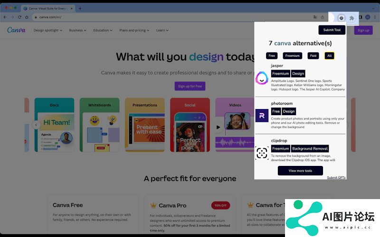Click the Canva Pro crown icon
This screenshot has width=380, height=237.
point(153,206)
